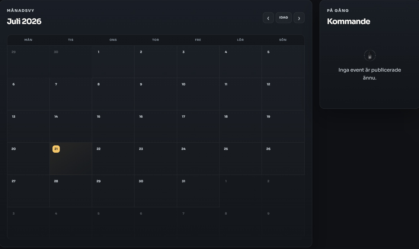This screenshot has height=249, width=419.
Task: Select July 28 Tuesday cell
Action: 71,191
